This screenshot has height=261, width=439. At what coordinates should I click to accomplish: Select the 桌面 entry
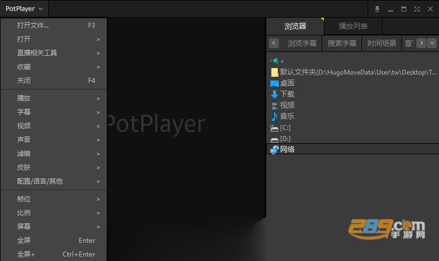[x=287, y=83]
